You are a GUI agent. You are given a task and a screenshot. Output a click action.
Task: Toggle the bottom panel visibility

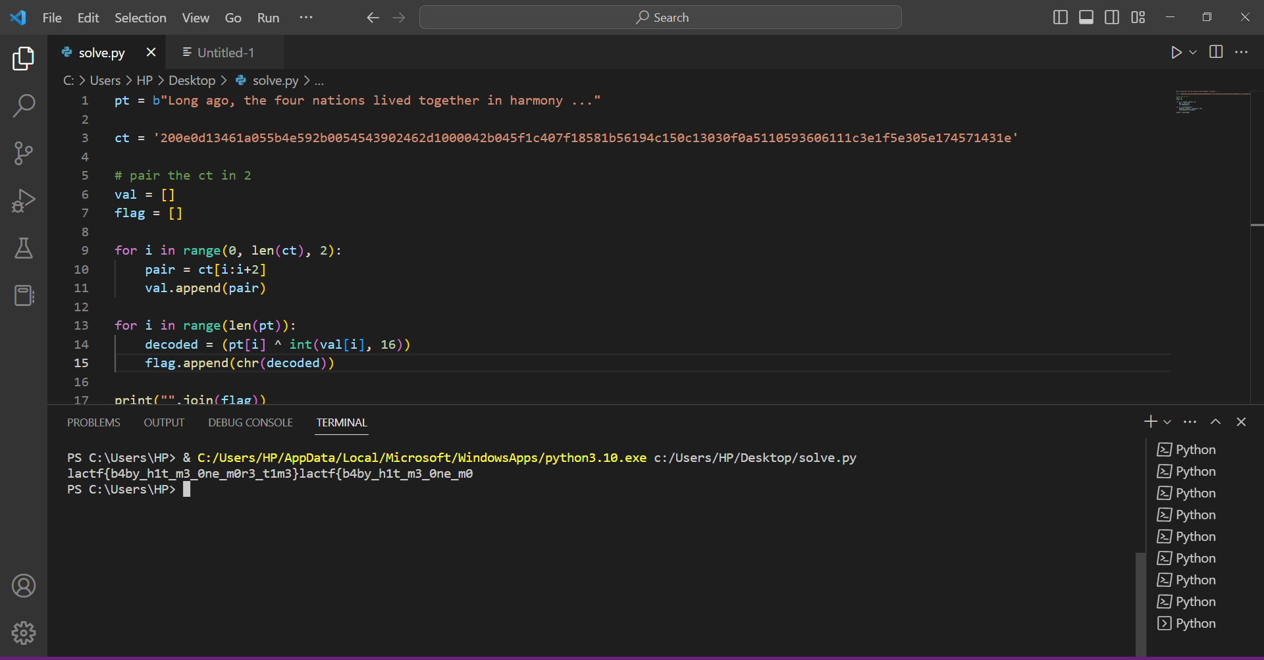tap(1086, 17)
